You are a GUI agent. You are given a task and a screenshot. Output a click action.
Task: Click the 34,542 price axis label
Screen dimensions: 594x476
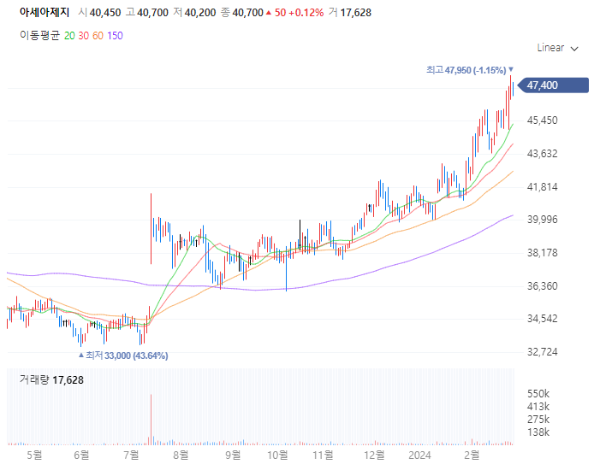pos(542,319)
